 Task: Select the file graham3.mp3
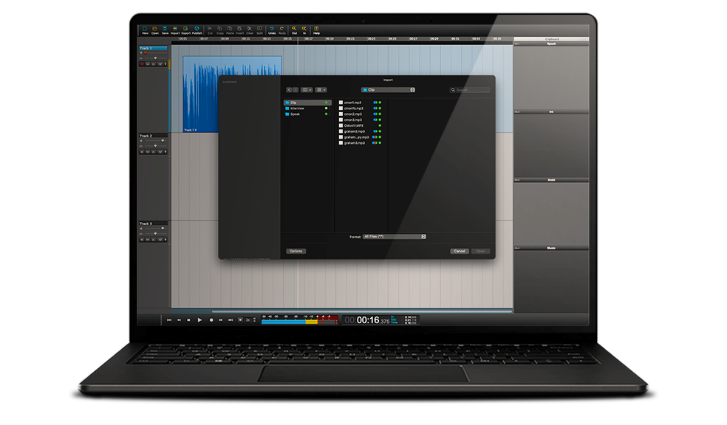[x=361, y=143]
